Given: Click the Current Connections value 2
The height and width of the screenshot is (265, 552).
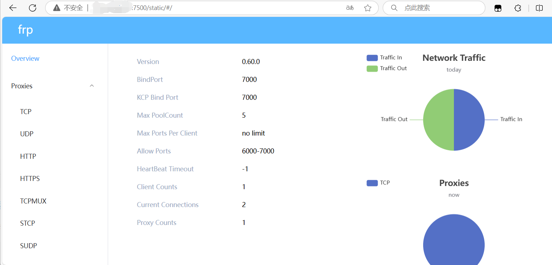Looking at the screenshot, I should click(x=244, y=205).
